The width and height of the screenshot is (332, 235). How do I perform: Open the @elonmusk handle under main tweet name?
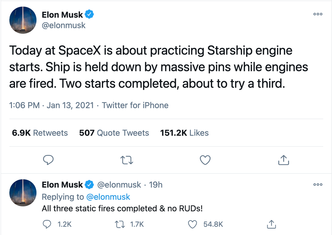coord(64,26)
